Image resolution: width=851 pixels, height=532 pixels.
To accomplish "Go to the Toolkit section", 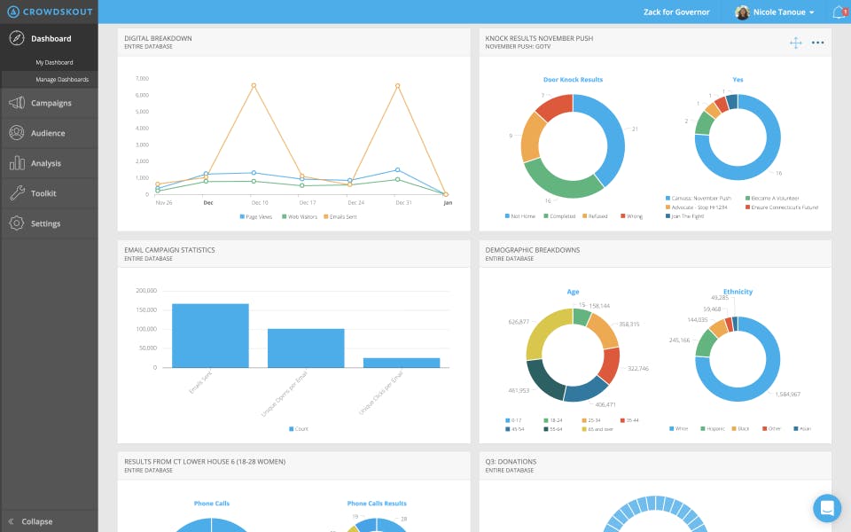I will (43, 193).
